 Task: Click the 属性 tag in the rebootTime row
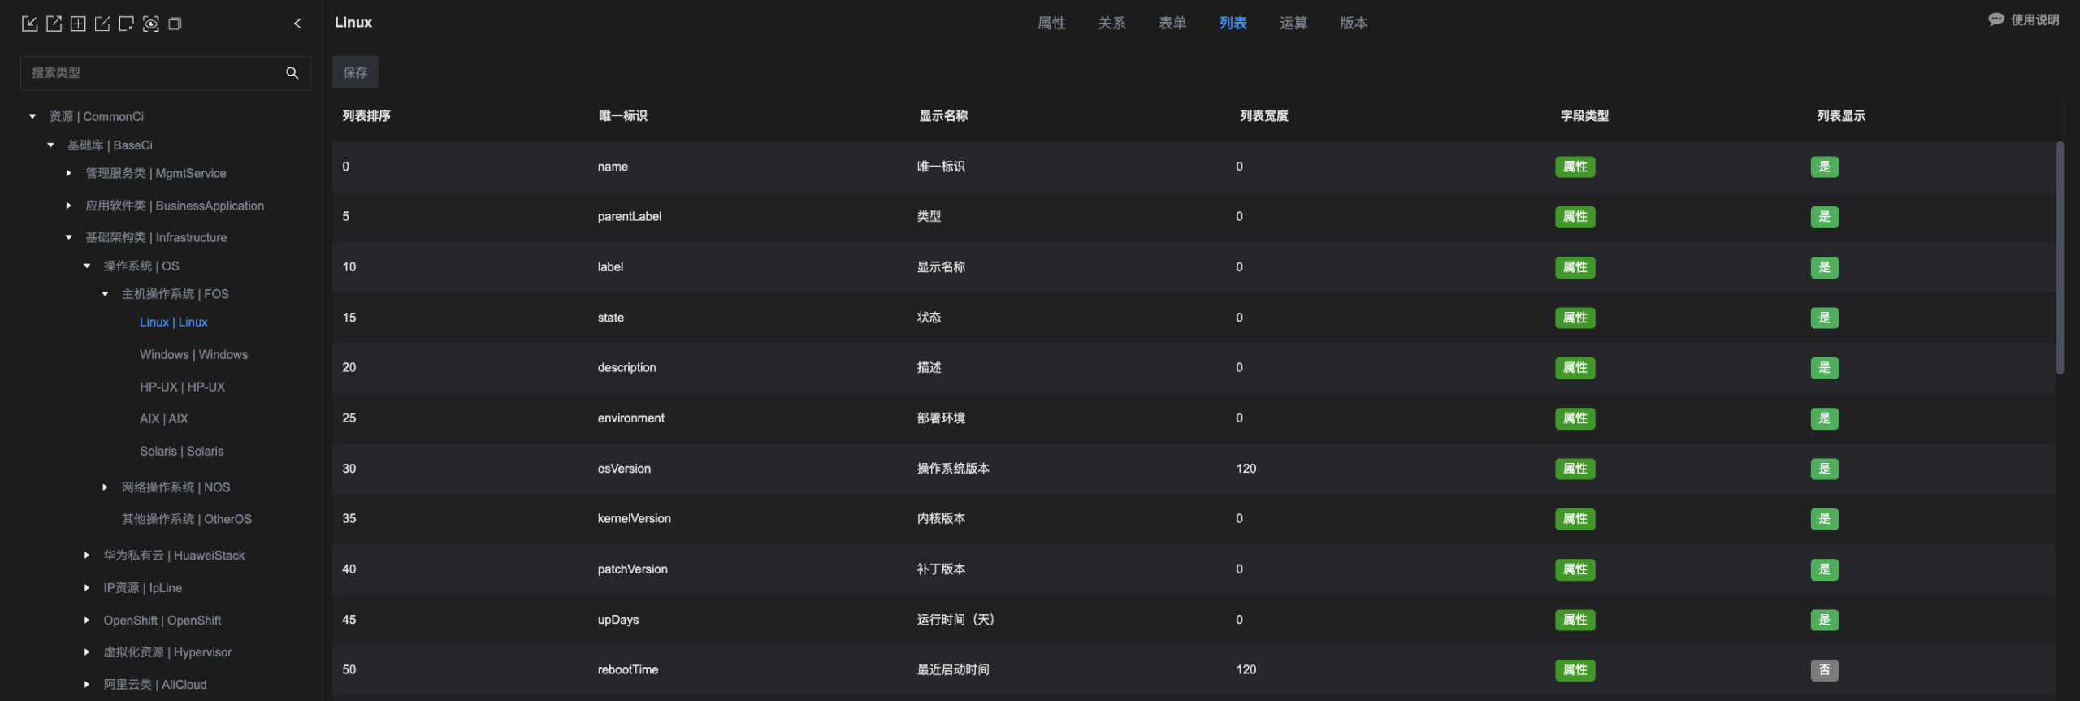(1575, 670)
